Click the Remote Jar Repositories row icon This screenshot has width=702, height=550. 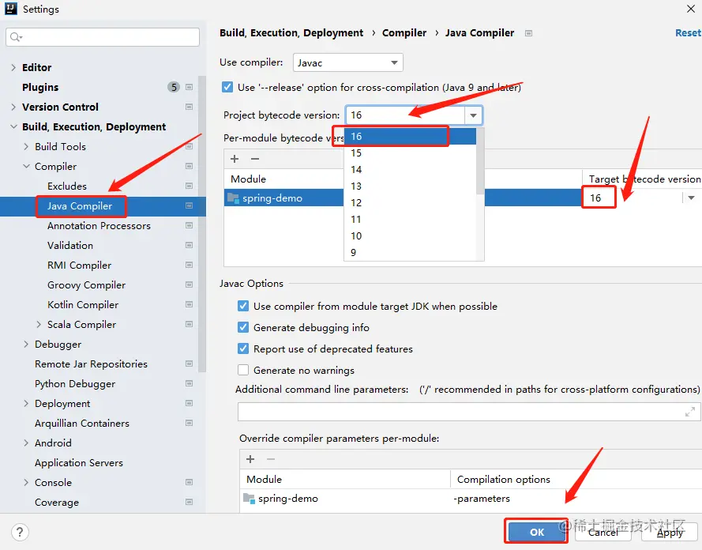[189, 364]
